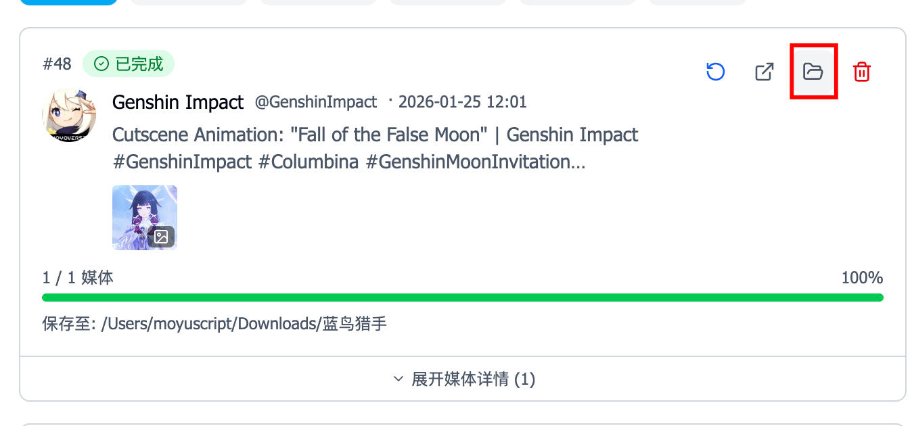Image resolution: width=912 pixels, height=426 pixels.
Task: Click the green download progress bar
Action: (x=462, y=298)
